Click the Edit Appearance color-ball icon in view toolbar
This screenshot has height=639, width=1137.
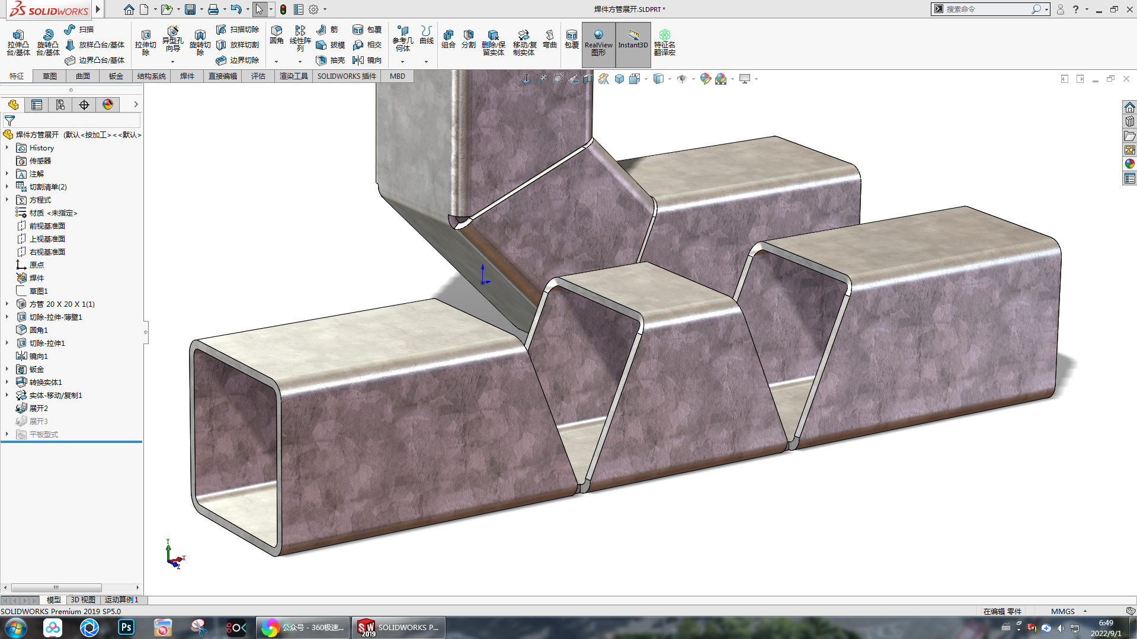[705, 79]
